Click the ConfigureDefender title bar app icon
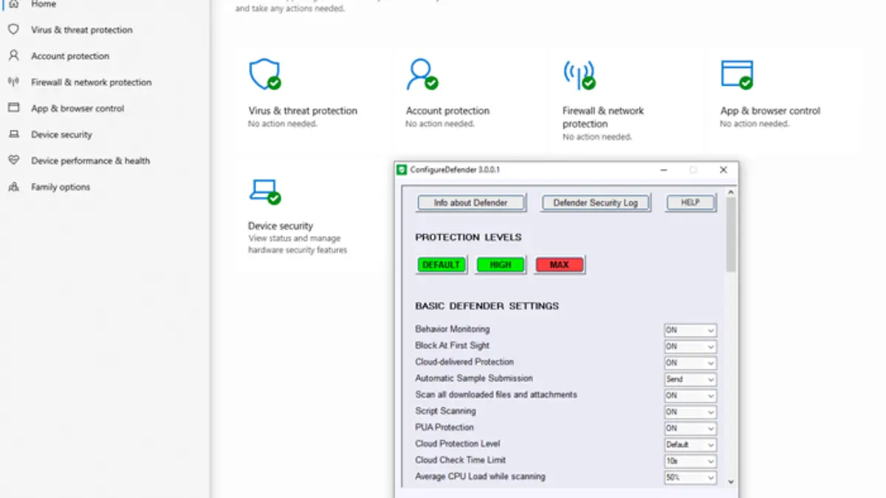The width and height of the screenshot is (886, 498). pyautogui.click(x=401, y=170)
